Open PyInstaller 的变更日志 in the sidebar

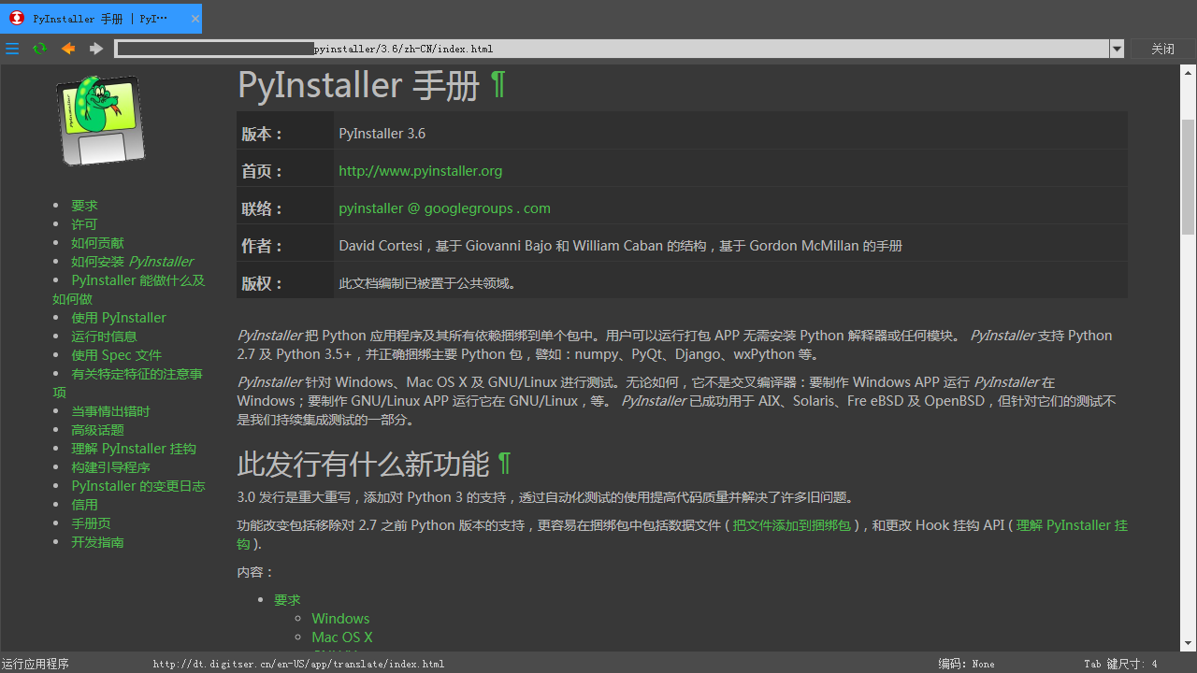click(x=138, y=485)
